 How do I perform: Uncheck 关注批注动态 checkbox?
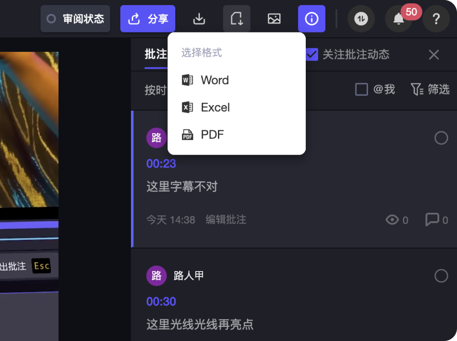point(311,54)
